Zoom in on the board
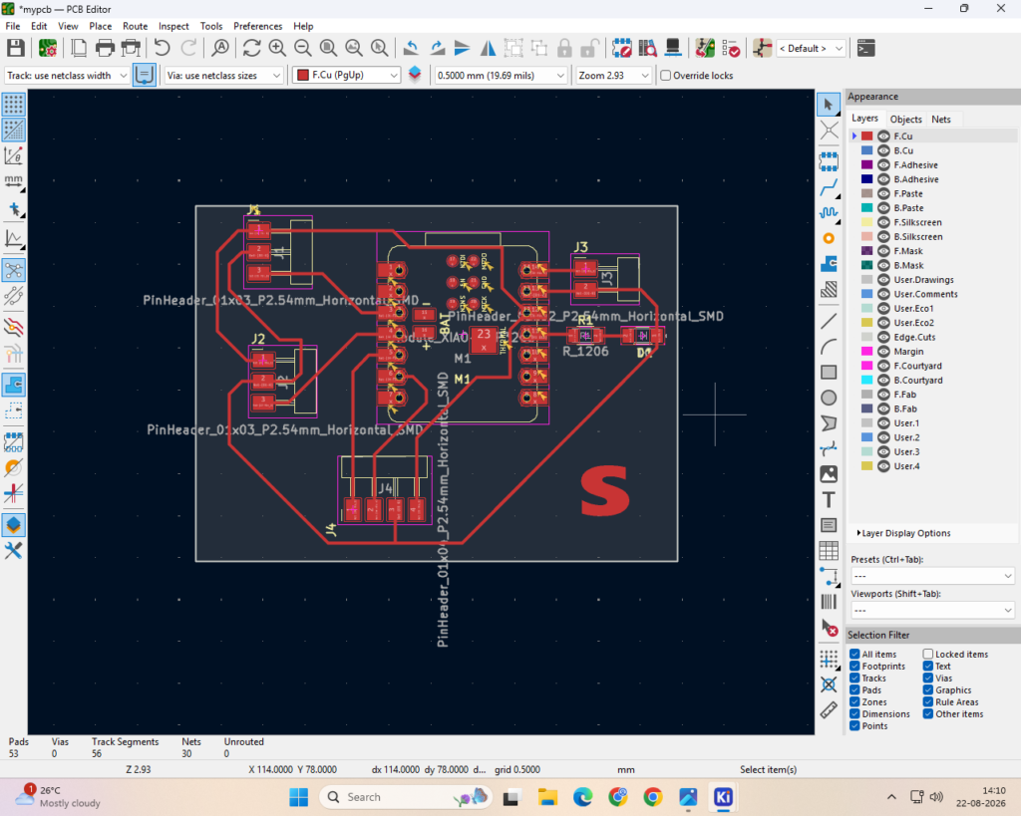Viewport: 1021px width, 816px height. pos(277,48)
